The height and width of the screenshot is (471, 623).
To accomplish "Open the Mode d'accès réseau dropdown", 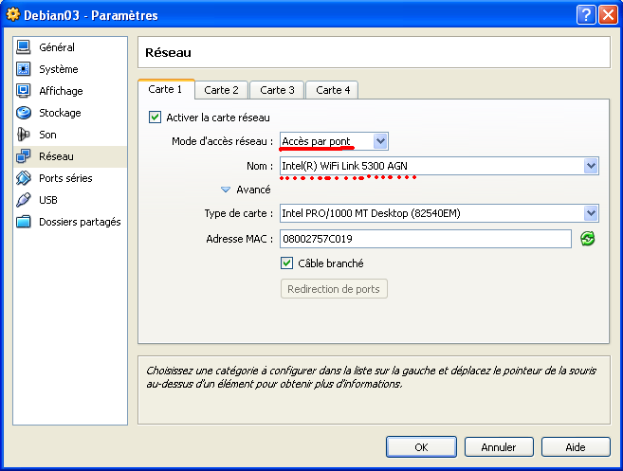I will (334, 141).
